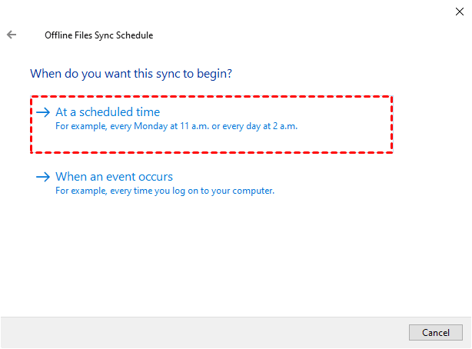Image resolution: width=472 pixels, height=349 pixels.
Task: Click the word "event" in the second option title
Action: [x=123, y=177]
